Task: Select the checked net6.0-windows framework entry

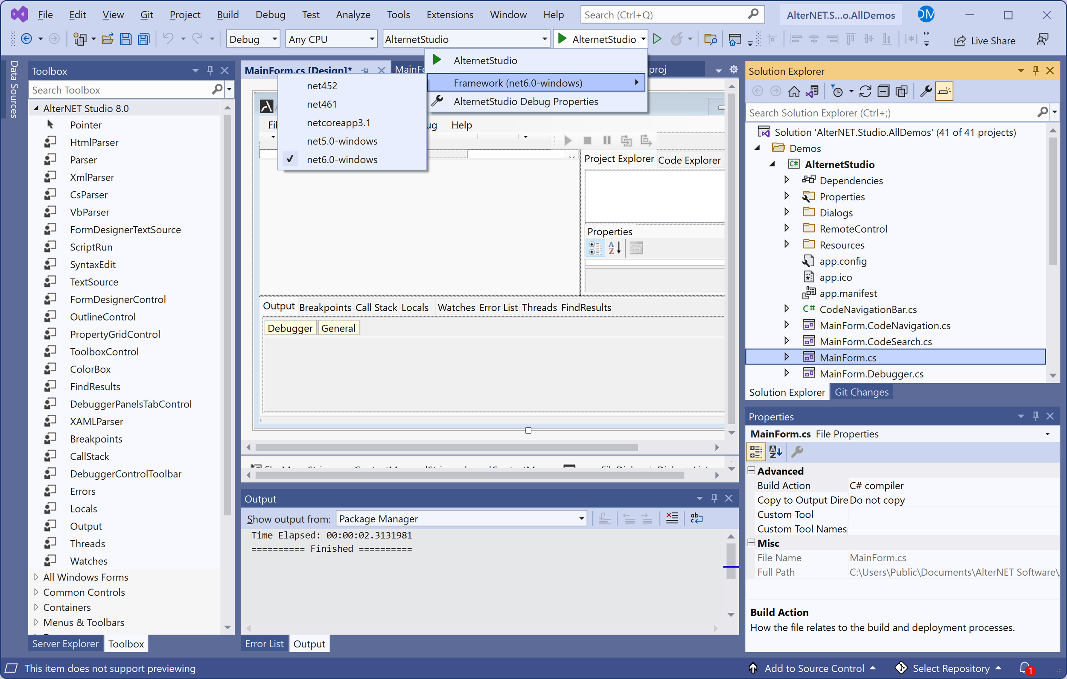Action: pyautogui.click(x=341, y=159)
